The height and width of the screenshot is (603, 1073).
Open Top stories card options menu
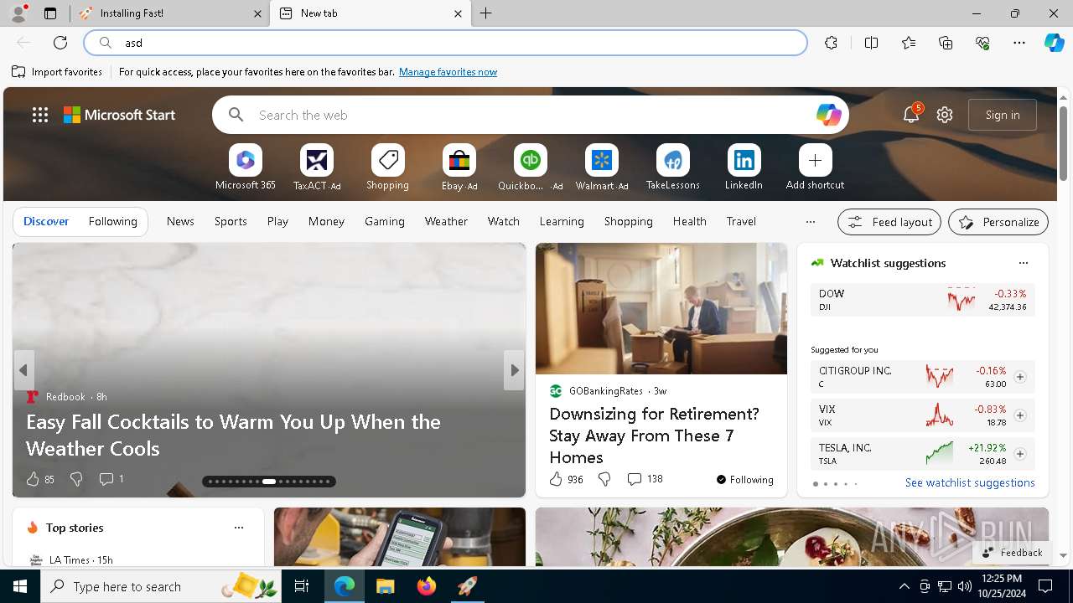click(239, 528)
